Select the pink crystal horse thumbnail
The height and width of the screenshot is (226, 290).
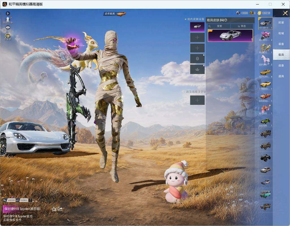tap(265, 60)
